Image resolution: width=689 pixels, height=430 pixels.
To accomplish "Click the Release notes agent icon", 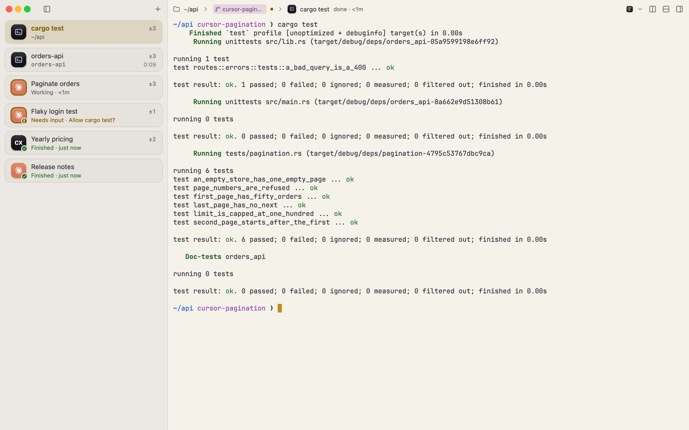I will coord(19,171).
